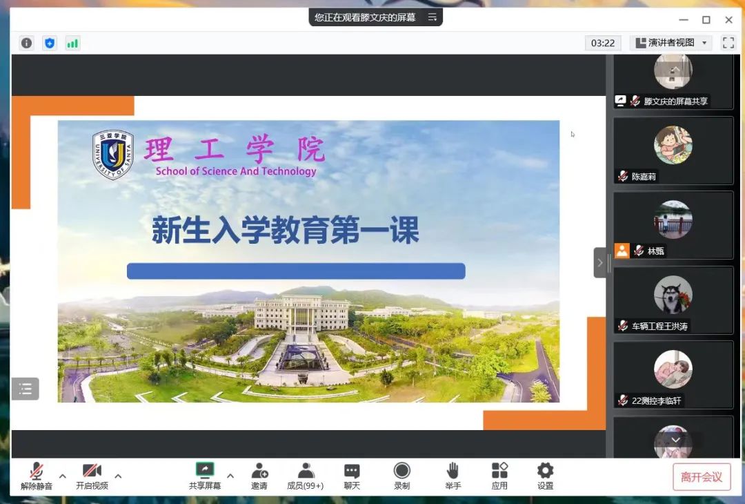Select 林甄's video tile

(x=673, y=225)
